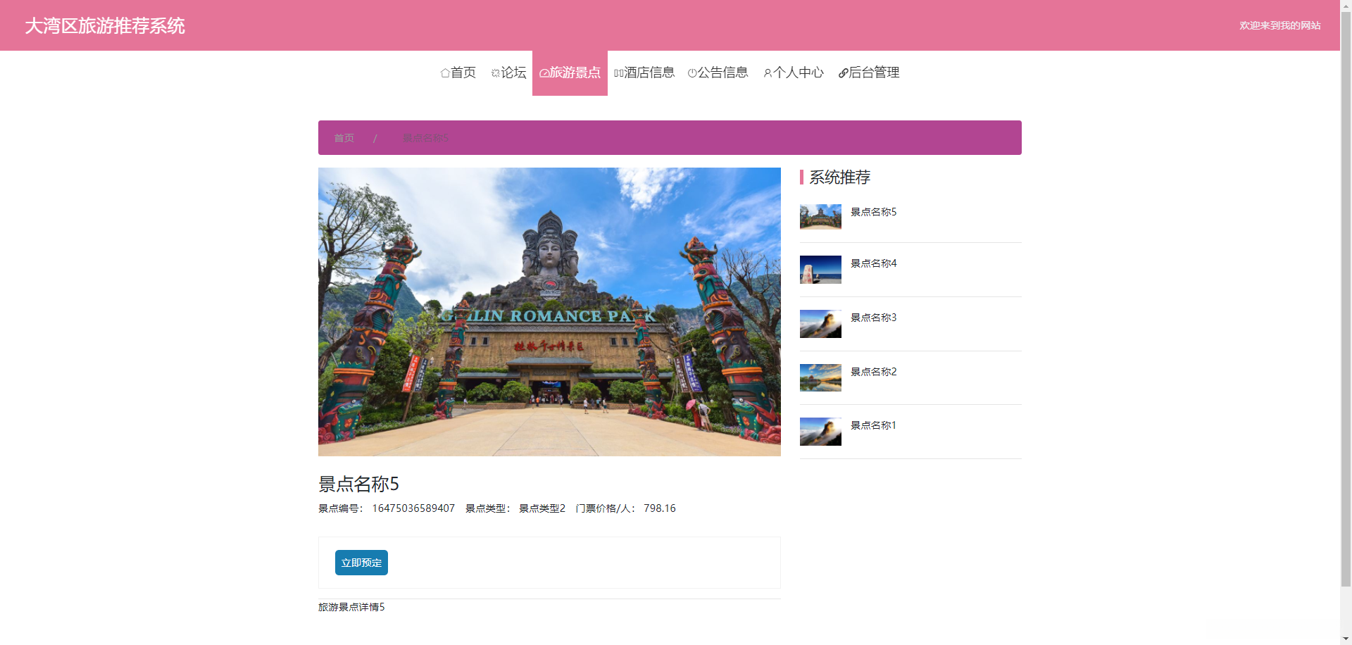Open the 首页 navigation tab
1352x645 pixels.
tap(458, 73)
